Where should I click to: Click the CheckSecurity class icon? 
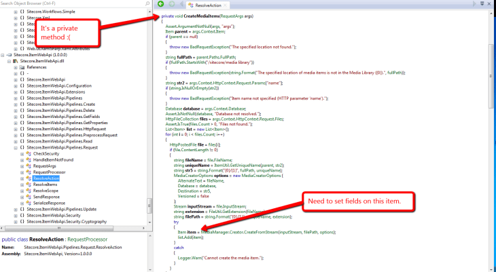click(x=26, y=154)
